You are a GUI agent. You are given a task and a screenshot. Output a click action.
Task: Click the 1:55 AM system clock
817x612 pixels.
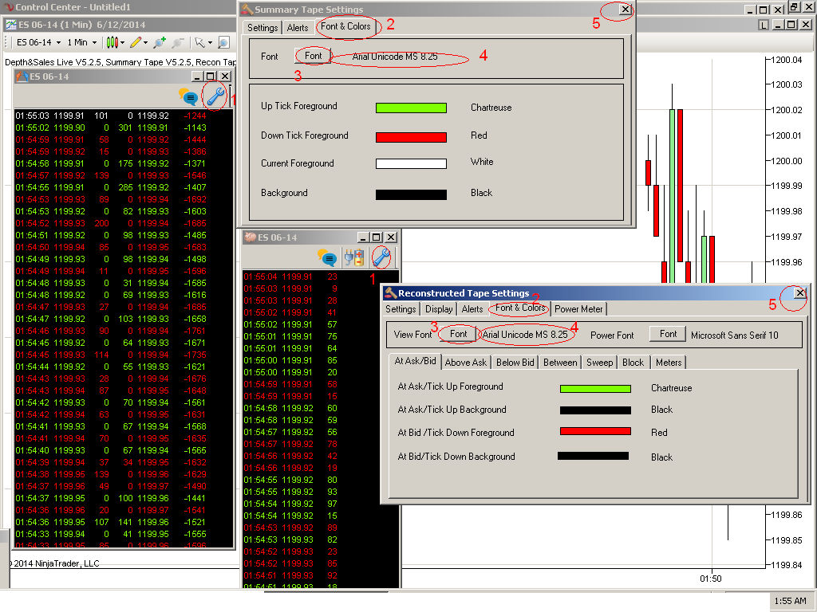click(790, 601)
